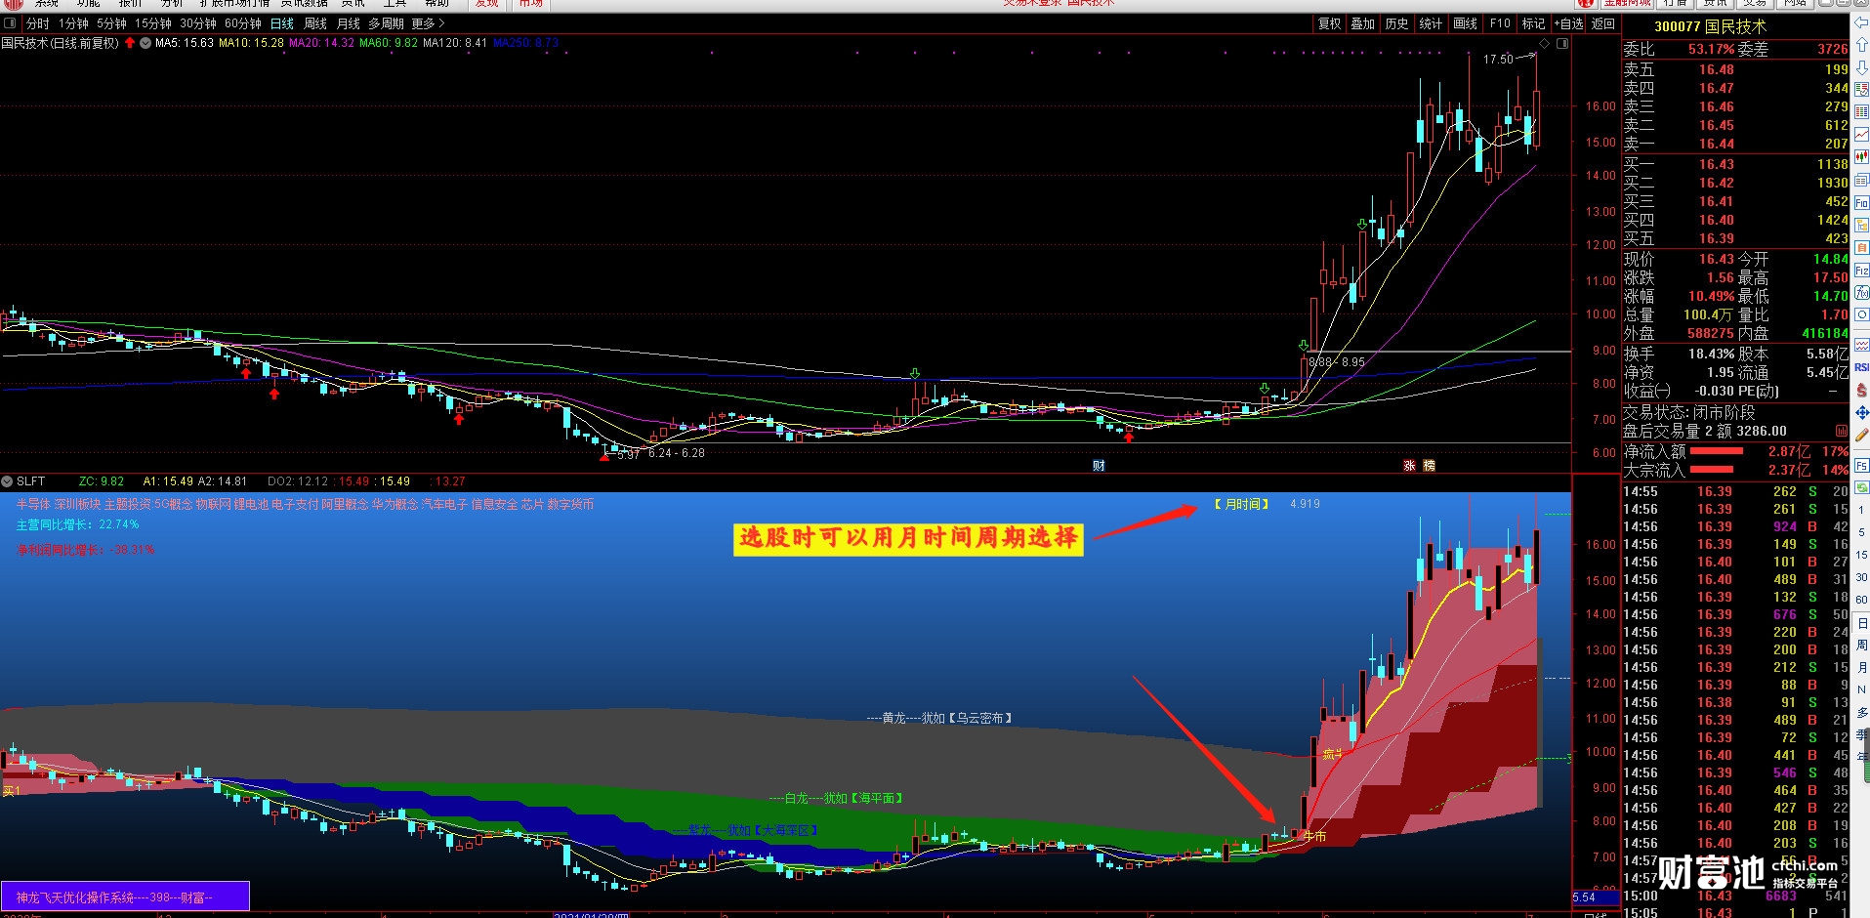Screen dimensions: 1870x918
Task: Click the circle icon below the flame icon
Action: [x=1861, y=314]
